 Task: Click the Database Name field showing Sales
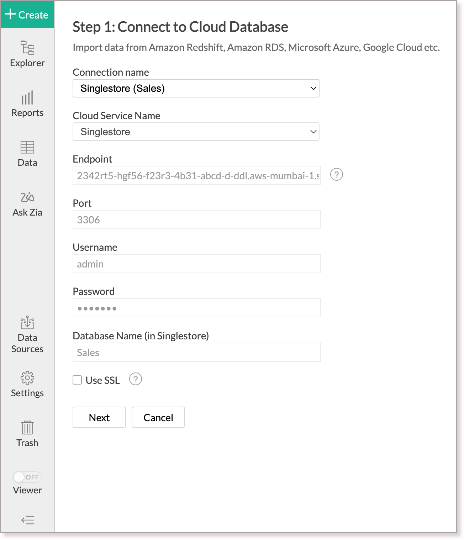coord(197,352)
